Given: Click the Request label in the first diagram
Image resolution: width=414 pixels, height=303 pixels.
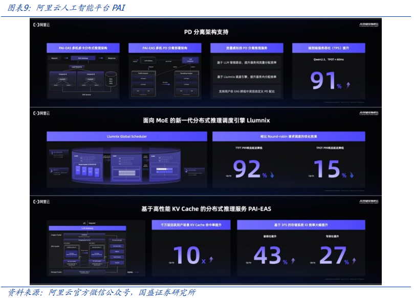Looking at the screenshot, I should click(x=55, y=58).
